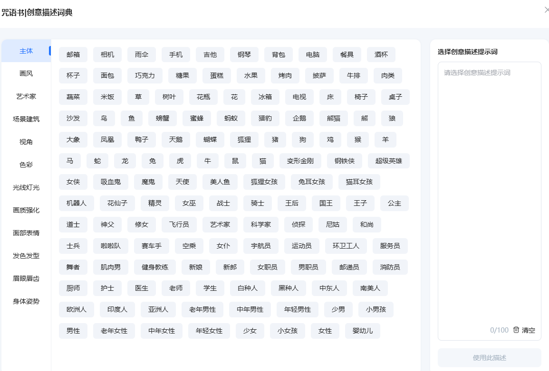This screenshot has height=371, width=549.
Task: Pick the 熊猫 subject tag
Action: pos(334,118)
